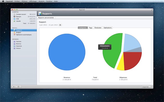The width and height of the screenshot is (164, 102).
Task: Select the VISA card account icon
Action: click(x=14, y=19)
